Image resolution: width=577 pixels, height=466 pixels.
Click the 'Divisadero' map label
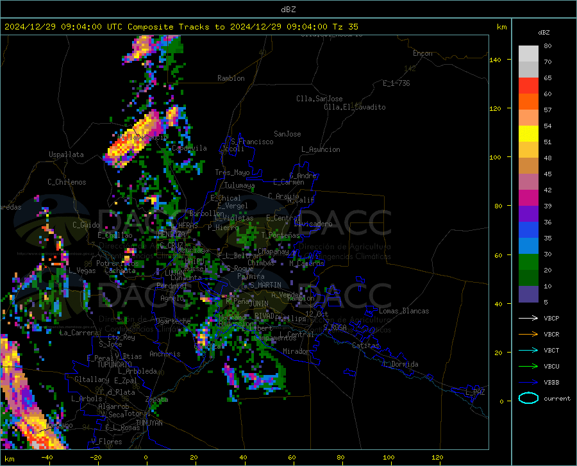[x=313, y=224]
